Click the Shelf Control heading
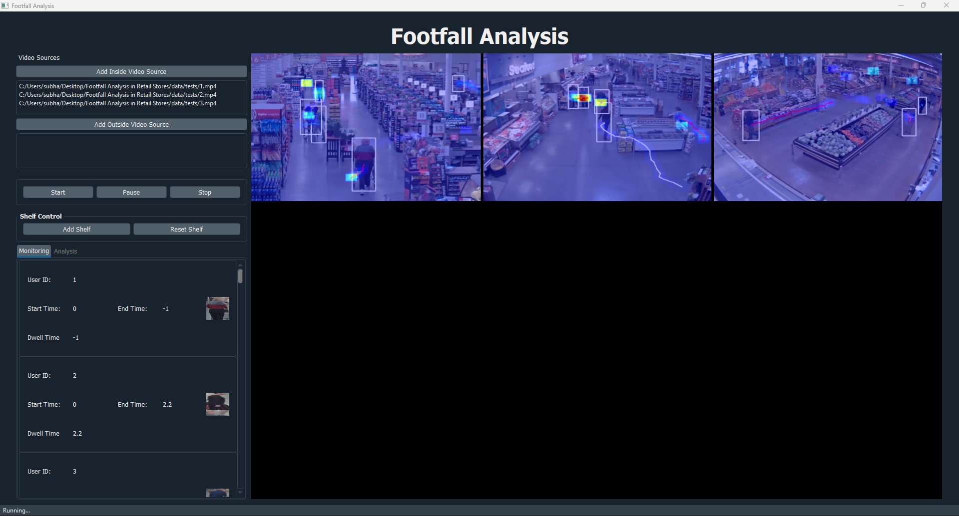This screenshot has height=516, width=959. (41, 216)
